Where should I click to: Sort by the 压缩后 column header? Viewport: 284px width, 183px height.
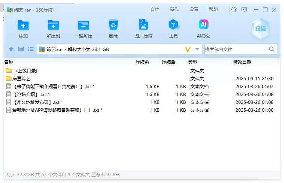(x=169, y=62)
